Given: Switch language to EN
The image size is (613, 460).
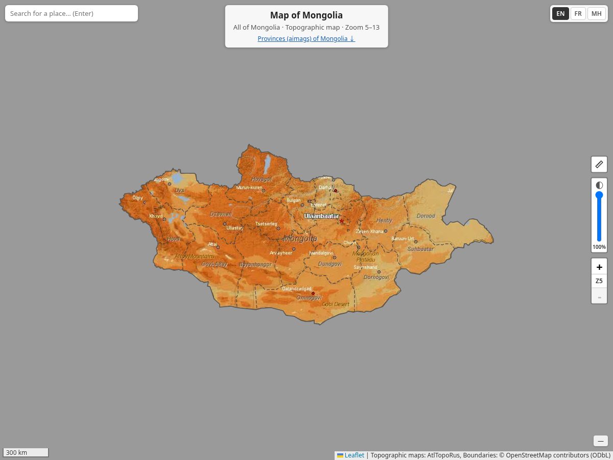Looking at the screenshot, I should (560, 14).
